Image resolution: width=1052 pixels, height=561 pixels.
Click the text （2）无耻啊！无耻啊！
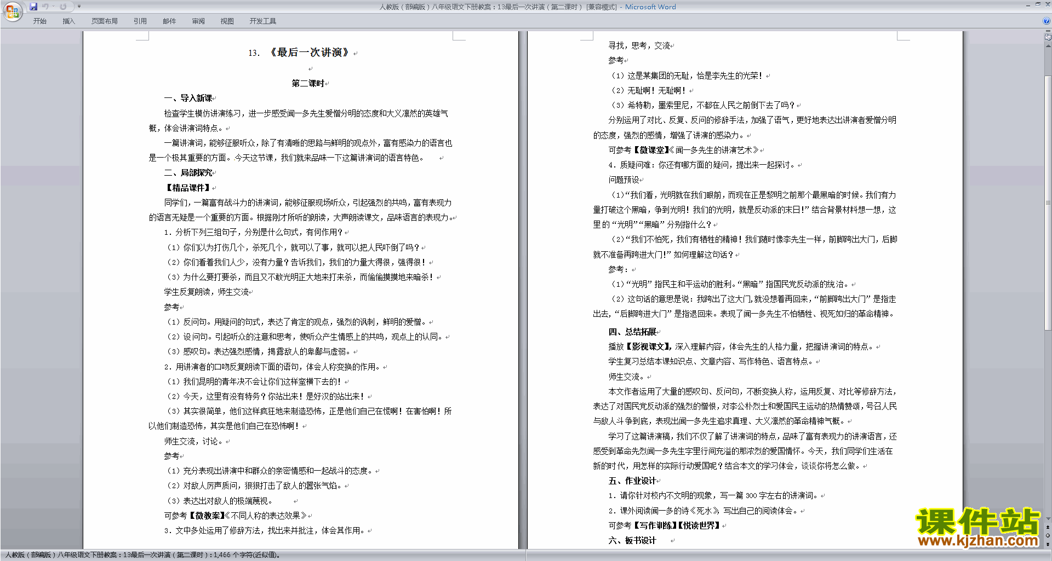pos(648,90)
